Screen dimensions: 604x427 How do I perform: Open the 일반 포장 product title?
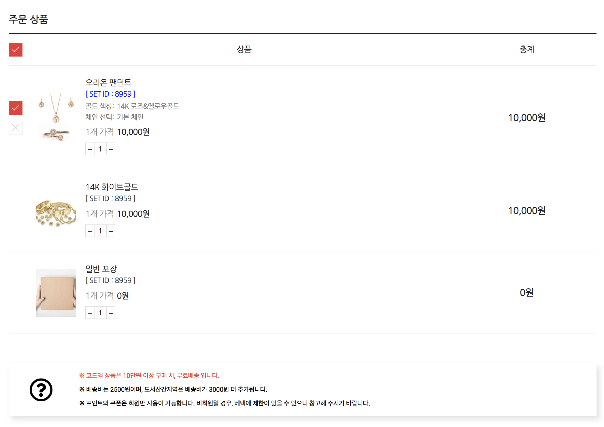point(101,269)
